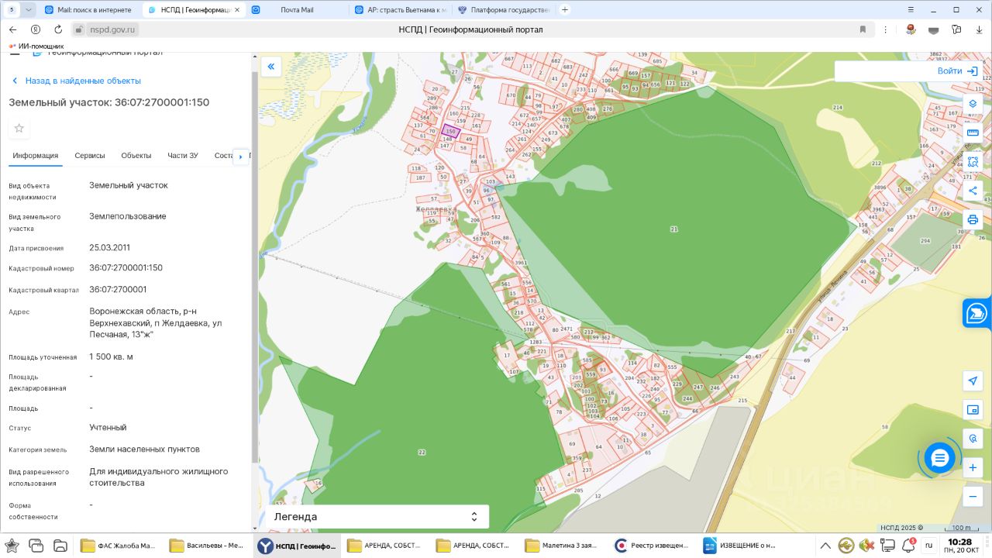Add parcel to favorites with star
Image resolution: width=992 pixels, height=558 pixels.
coord(19,128)
